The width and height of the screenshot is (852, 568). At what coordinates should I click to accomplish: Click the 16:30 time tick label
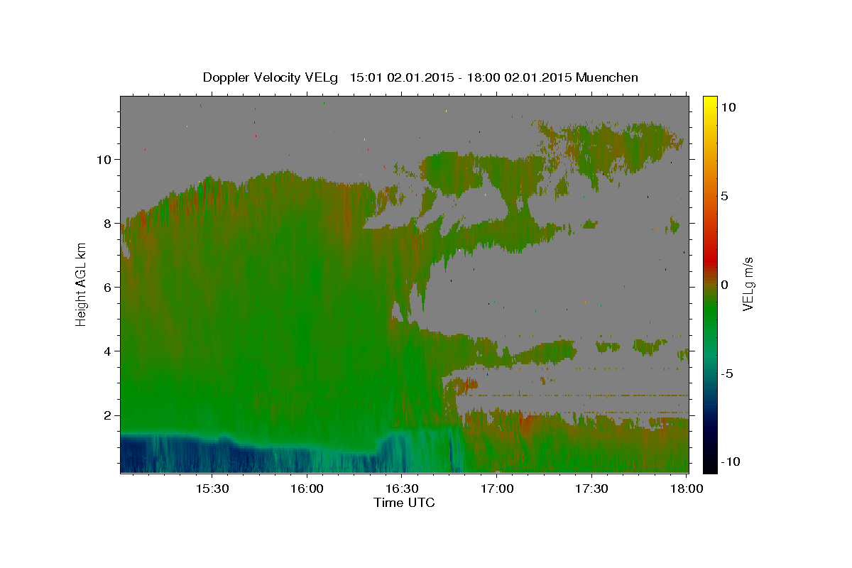click(402, 488)
